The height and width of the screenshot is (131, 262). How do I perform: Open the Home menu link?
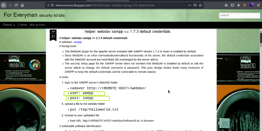coord(23,25)
